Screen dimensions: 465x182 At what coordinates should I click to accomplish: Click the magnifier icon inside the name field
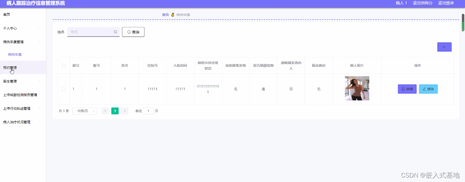[x=116, y=32]
